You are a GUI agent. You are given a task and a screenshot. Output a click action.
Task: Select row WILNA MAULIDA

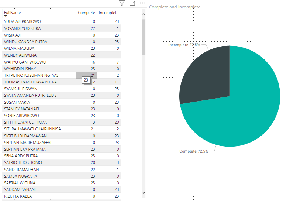click(61, 48)
